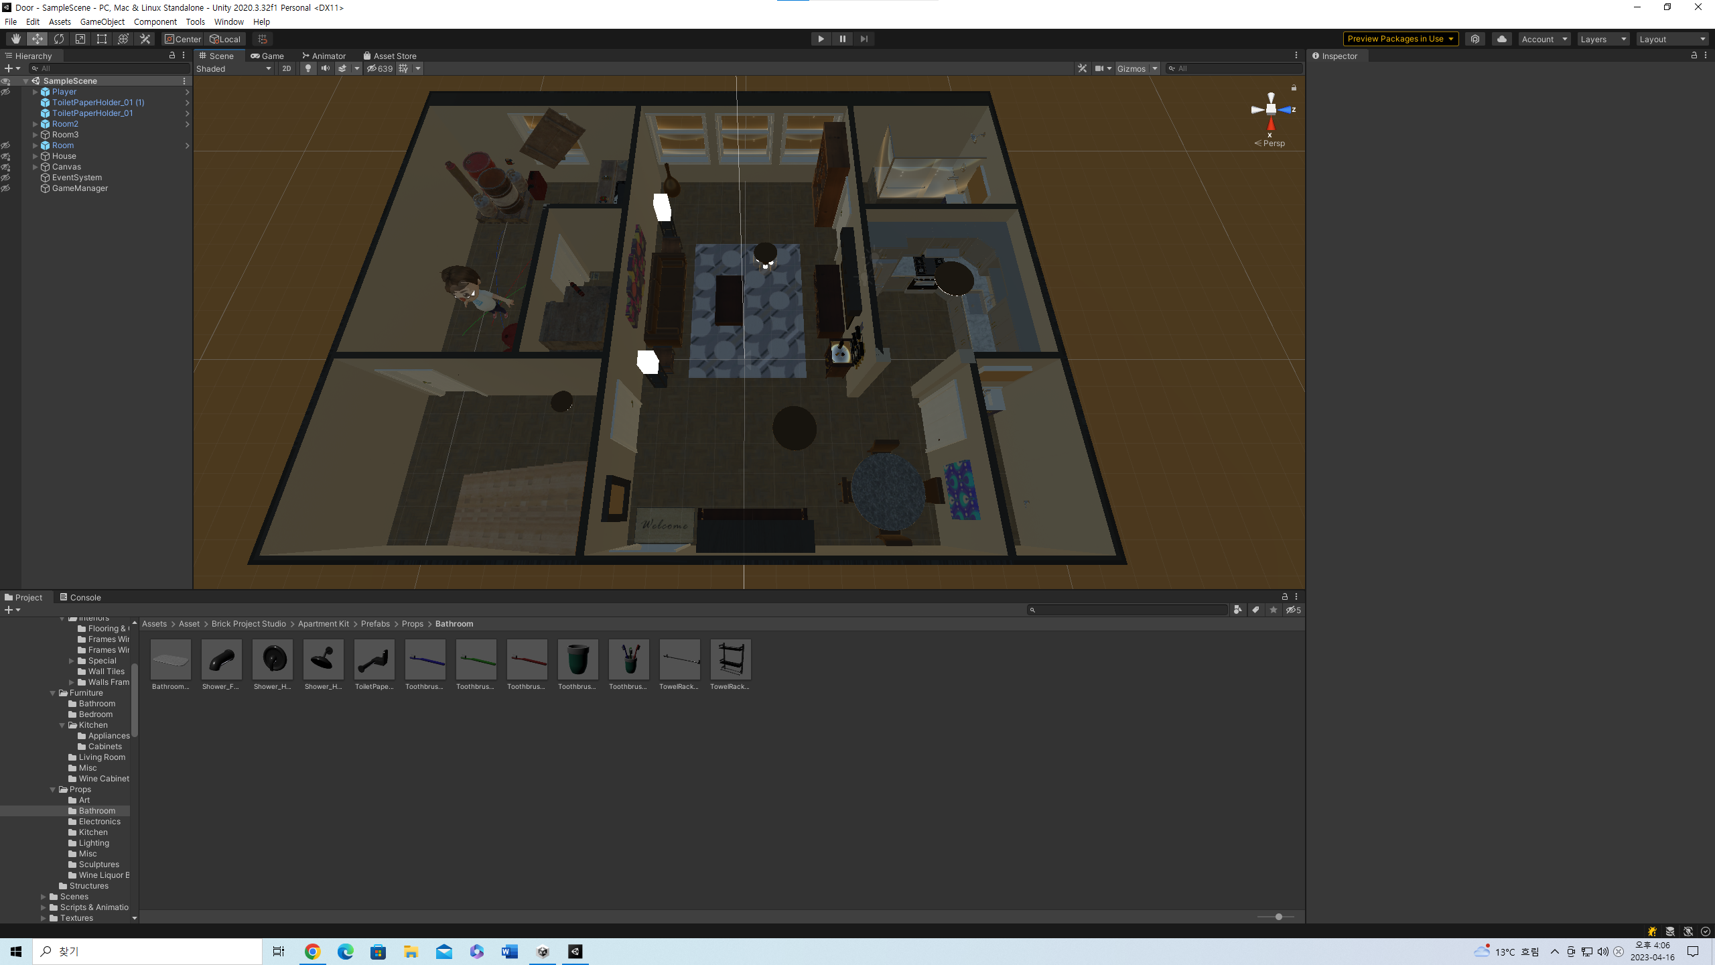Toggle scene audio speaker icon
The height and width of the screenshot is (965, 1715).
pos(326,68)
